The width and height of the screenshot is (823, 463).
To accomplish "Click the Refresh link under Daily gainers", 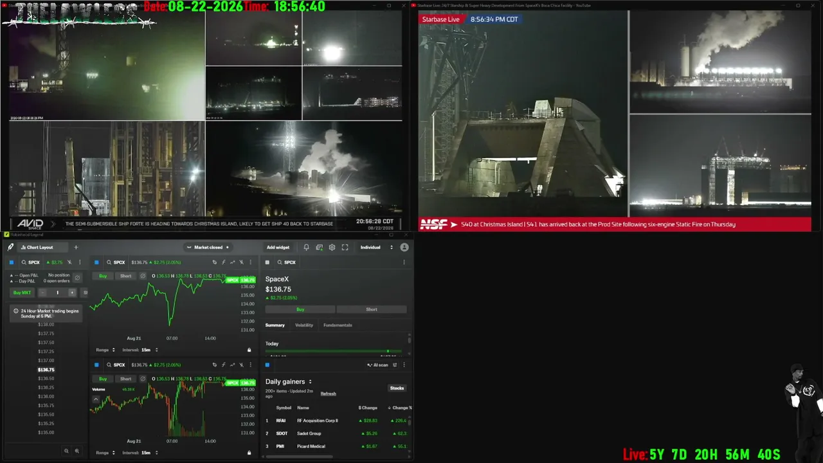I will point(328,394).
